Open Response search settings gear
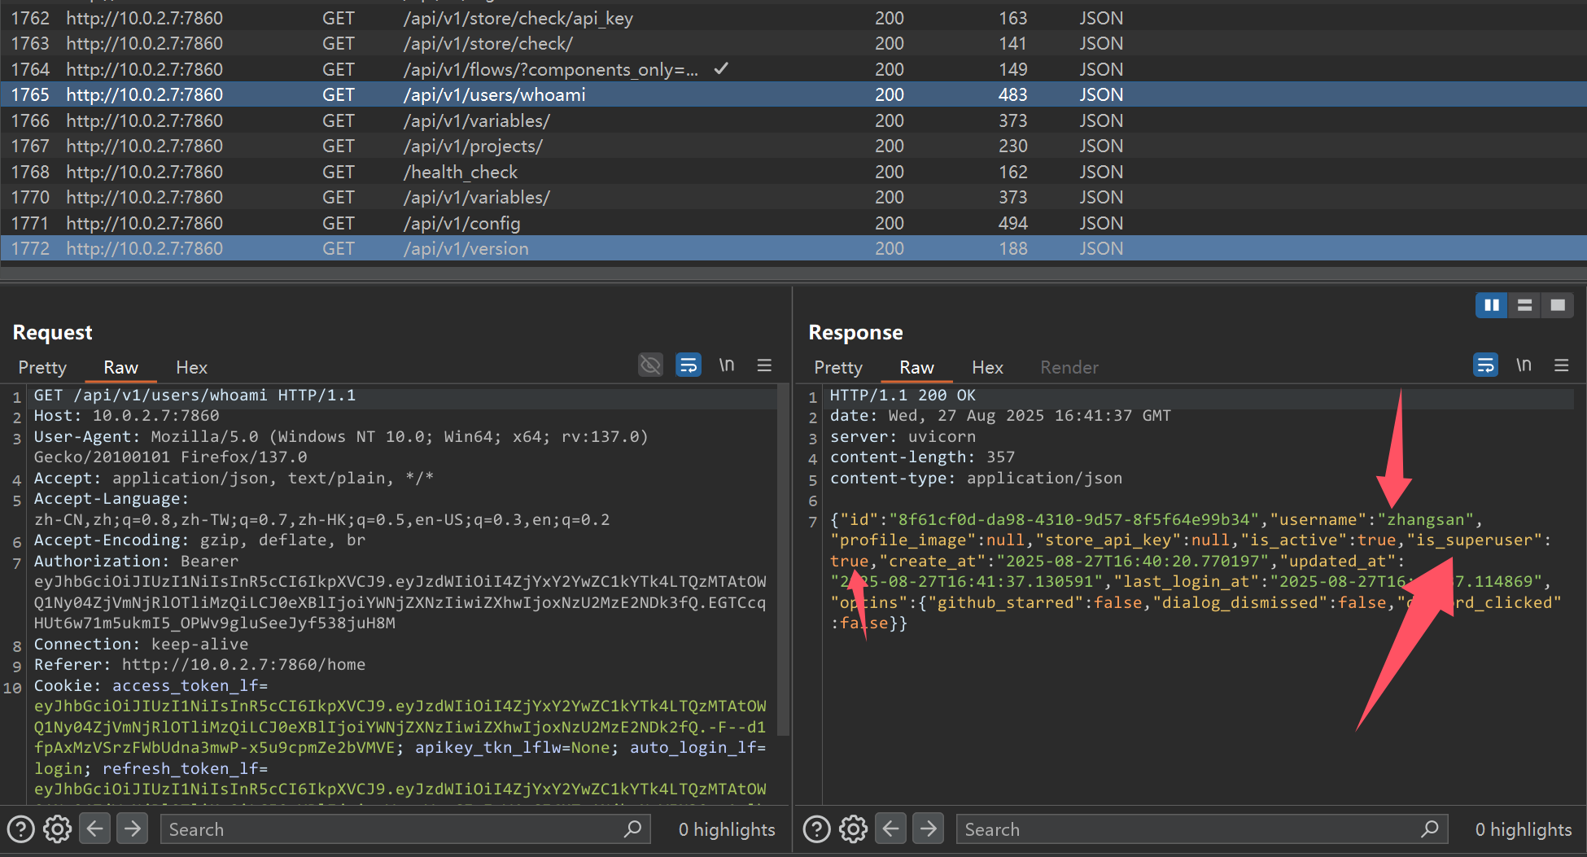This screenshot has height=857, width=1587. pyautogui.click(x=853, y=829)
